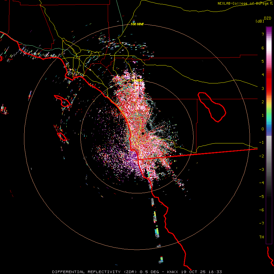Click the -7 value on the color scale
Viewport: 274px width, 274px height.
262,223
